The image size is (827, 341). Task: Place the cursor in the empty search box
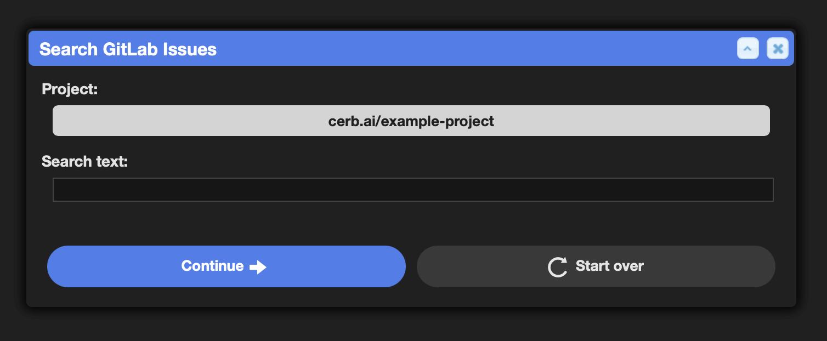pyautogui.click(x=413, y=190)
